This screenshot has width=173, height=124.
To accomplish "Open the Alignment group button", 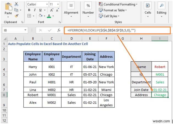I will pyautogui.click(x=71, y=9).
